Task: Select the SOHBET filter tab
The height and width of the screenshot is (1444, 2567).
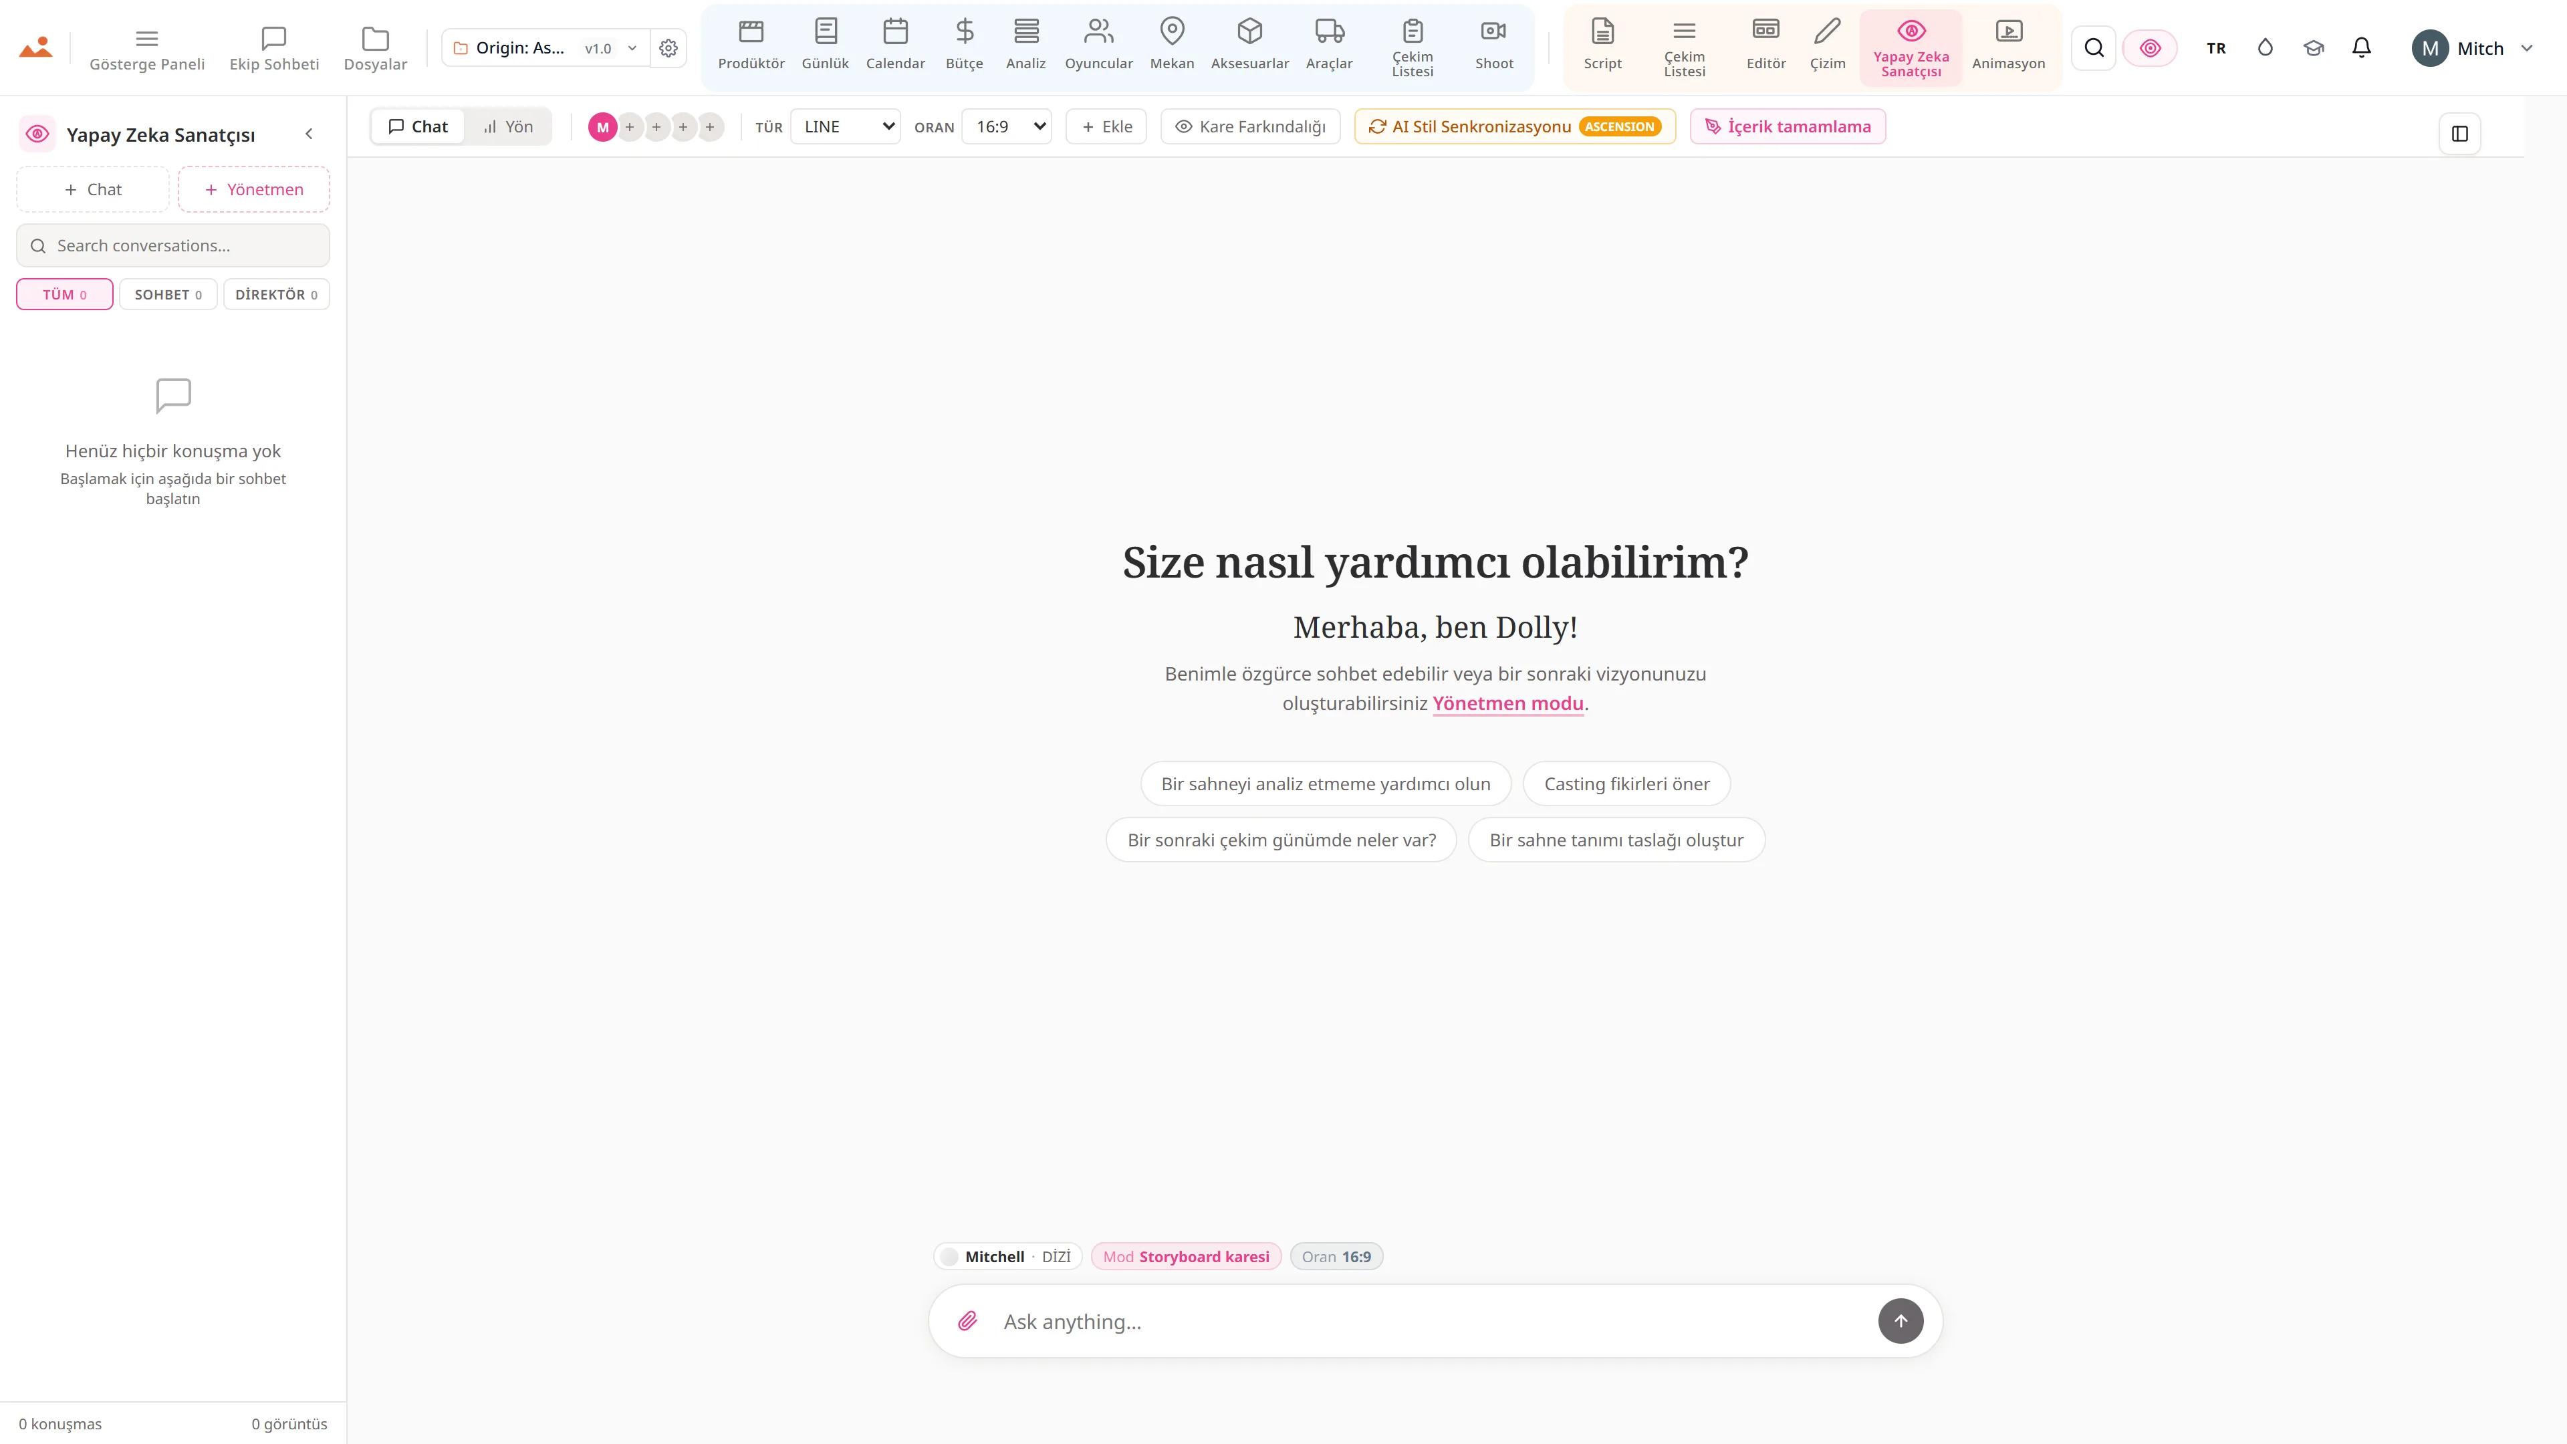Action: (x=168, y=295)
